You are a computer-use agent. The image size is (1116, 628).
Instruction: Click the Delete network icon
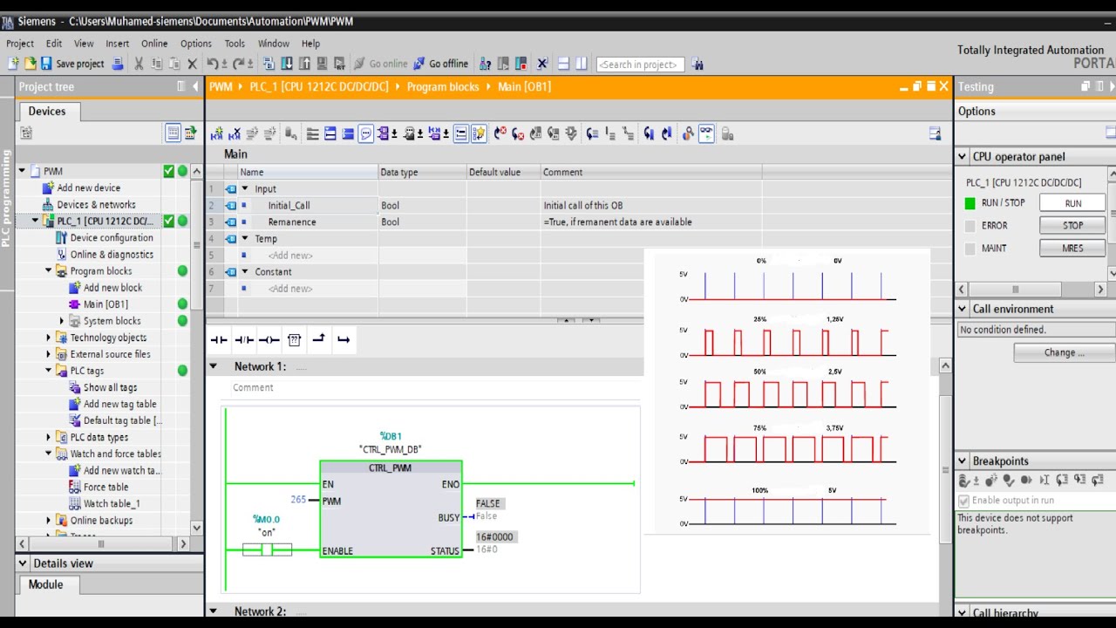[x=235, y=133]
